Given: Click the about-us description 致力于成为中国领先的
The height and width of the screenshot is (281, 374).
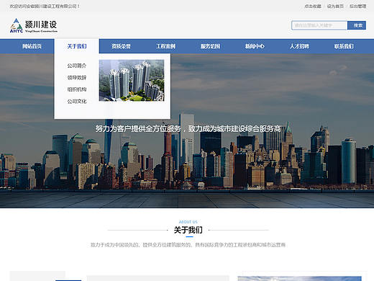Looking at the screenshot, I should click(x=188, y=245).
